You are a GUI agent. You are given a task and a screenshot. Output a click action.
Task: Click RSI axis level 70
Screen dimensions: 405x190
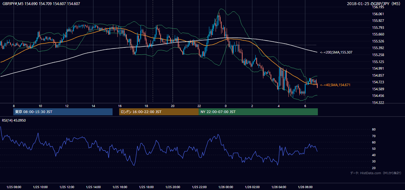tap(374, 136)
